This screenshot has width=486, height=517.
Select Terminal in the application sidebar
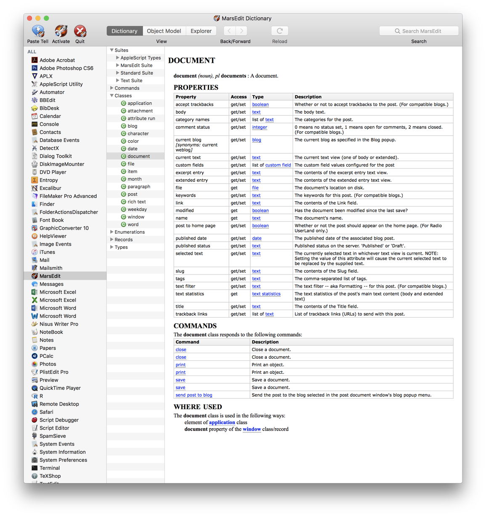(50, 468)
